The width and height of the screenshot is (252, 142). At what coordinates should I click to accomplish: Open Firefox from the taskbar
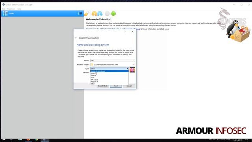[x=28, y=139]
